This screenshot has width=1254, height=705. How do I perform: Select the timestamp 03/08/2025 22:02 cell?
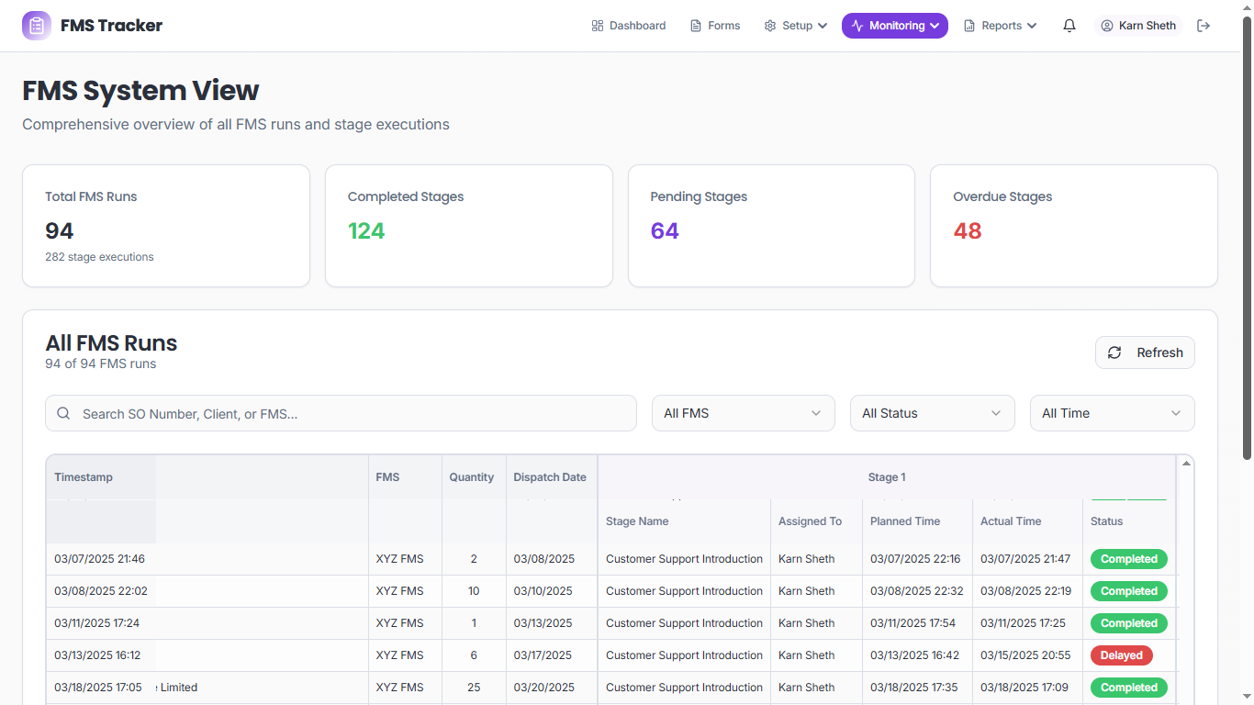pos(101,591)
